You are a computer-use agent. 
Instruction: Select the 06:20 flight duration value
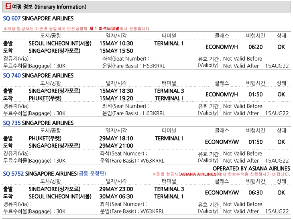[255, 47]
